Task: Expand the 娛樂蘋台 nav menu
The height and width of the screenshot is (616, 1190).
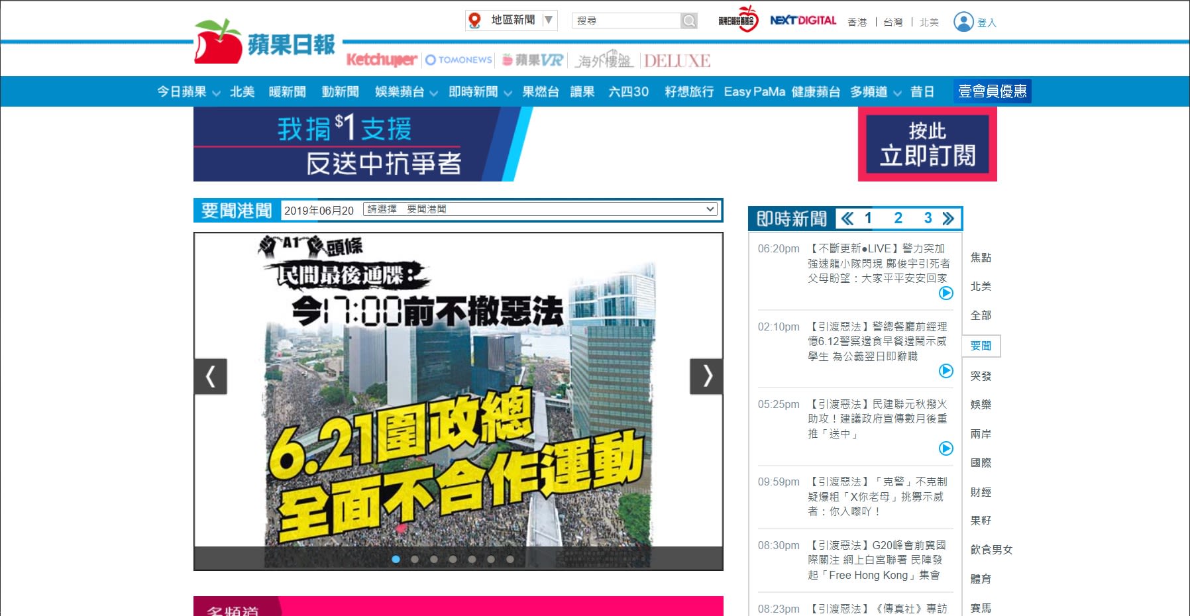Action: coord(406,92)
